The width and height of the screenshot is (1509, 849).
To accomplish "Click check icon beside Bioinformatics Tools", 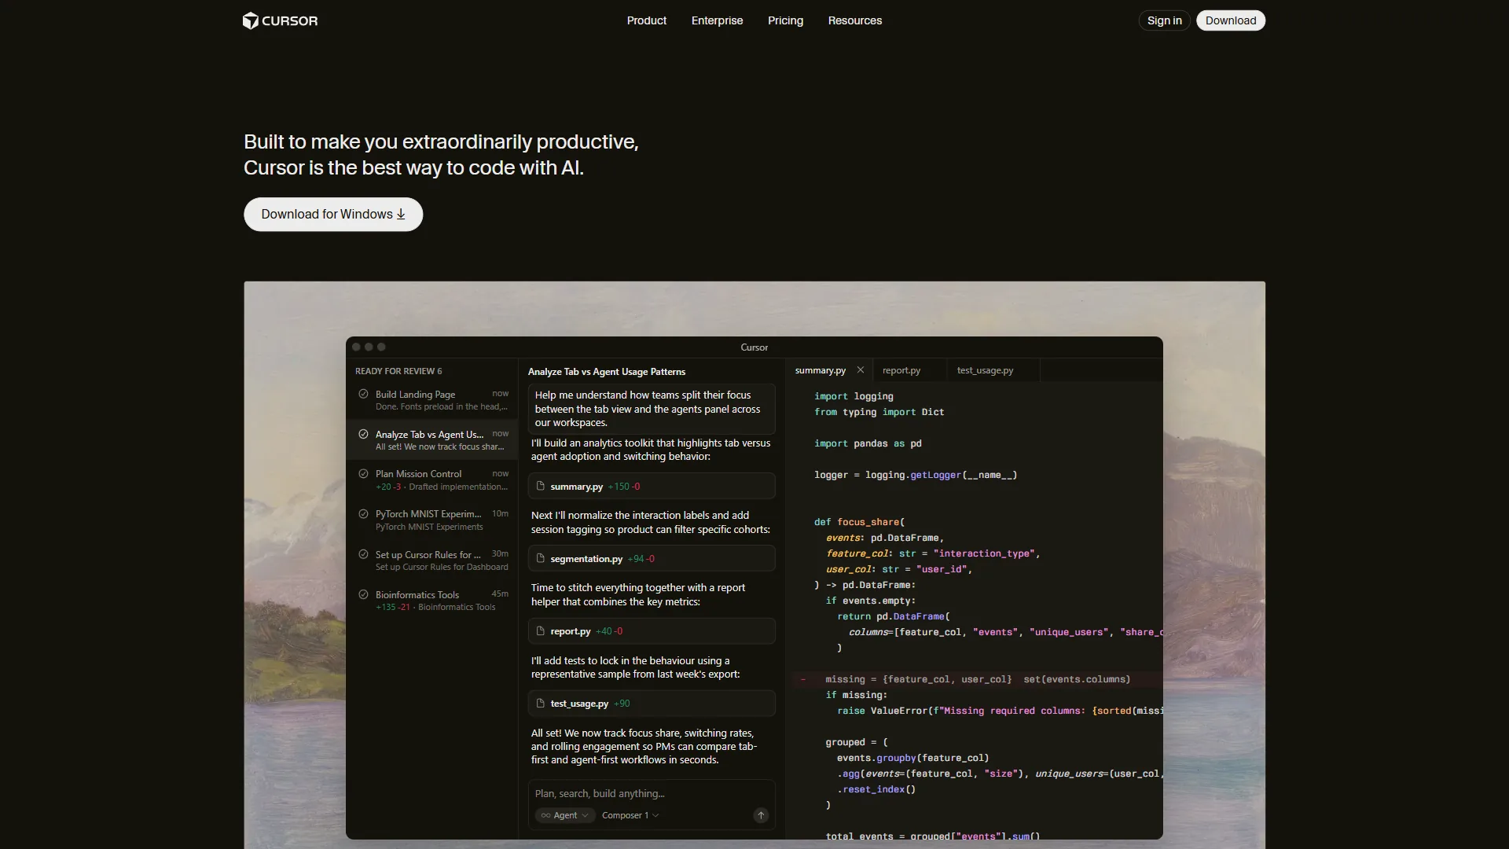I will click(363, 594).
